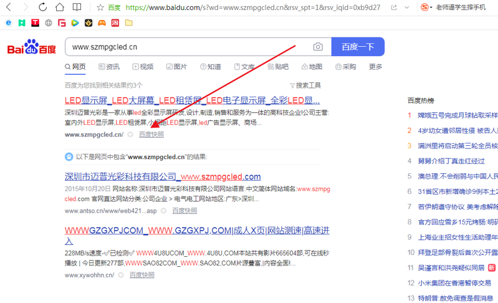
Task: Expand the dropdown beside the antso.cn URL
Action: click(x=163, y=211)
